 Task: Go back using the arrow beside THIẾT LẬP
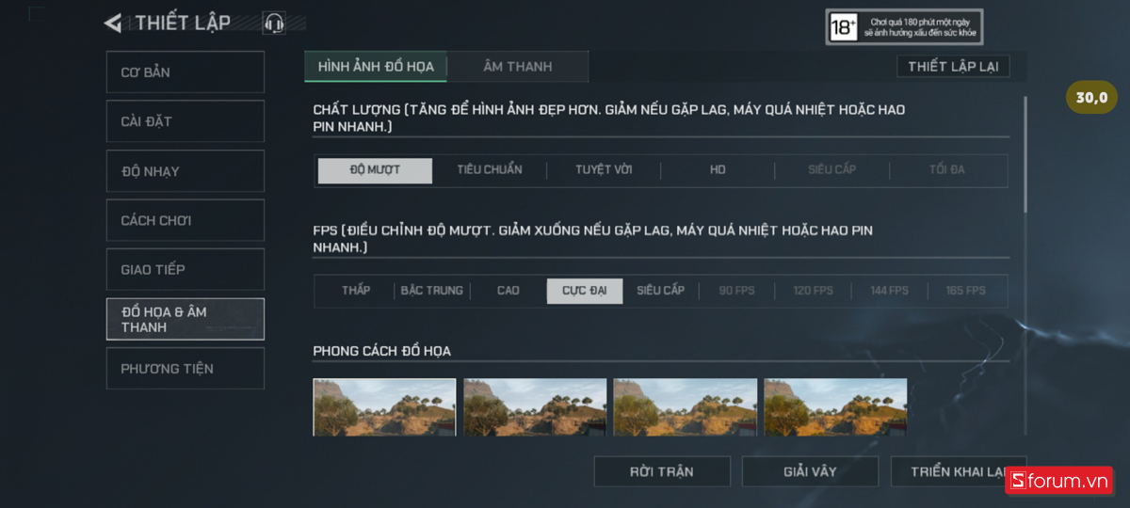coord(113,24)
